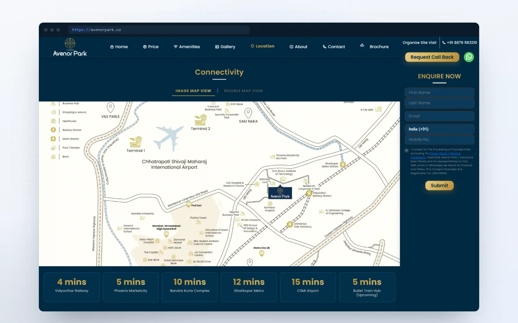Click the Mobile No. field

[x=439, y=140]
